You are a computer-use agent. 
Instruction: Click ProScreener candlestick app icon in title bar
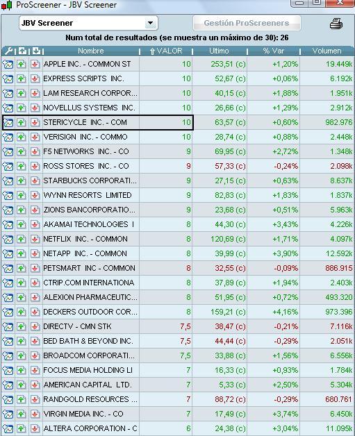coord(7,5)
